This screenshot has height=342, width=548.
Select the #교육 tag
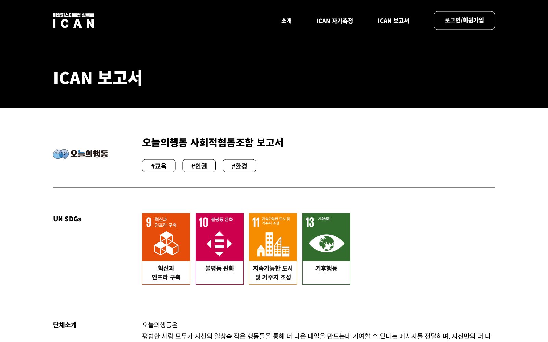(x=159, y=166)
